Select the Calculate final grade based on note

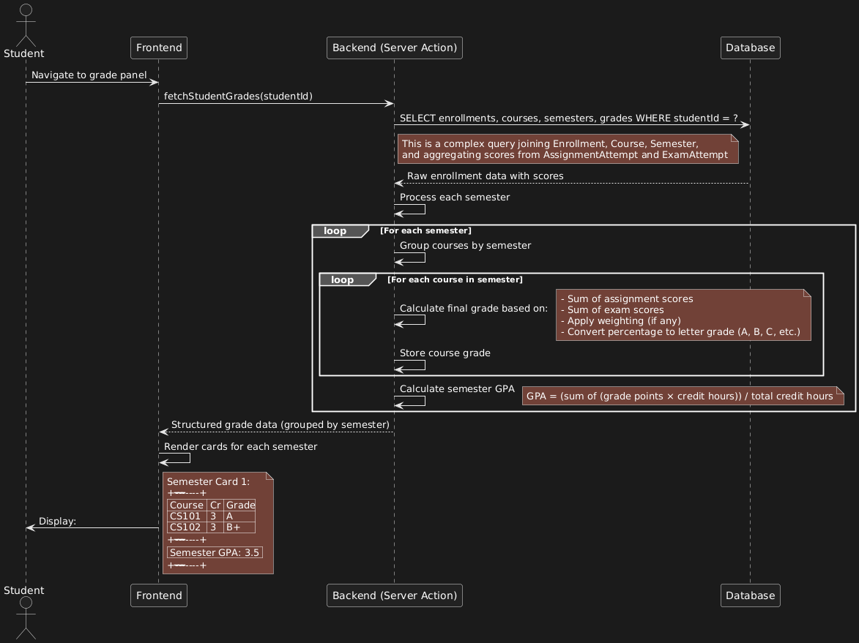683,315
